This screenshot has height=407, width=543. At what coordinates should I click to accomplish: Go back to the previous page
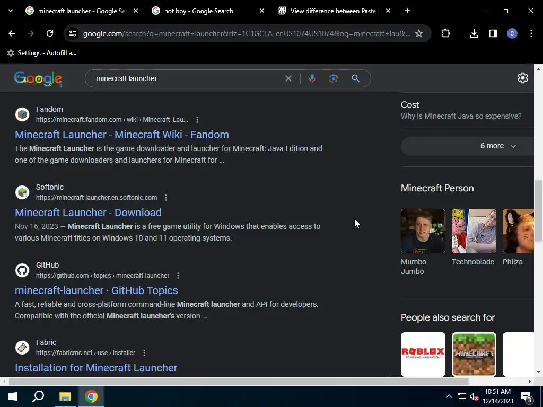point(12,33)
